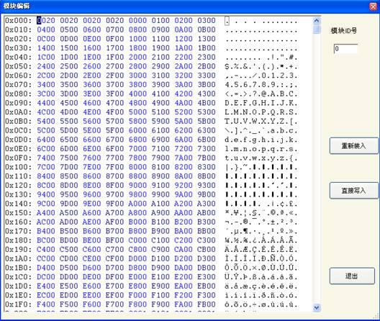Screen dimensions: 380x321
Task: Select address label 0x100:
Action: click(19, 167)
